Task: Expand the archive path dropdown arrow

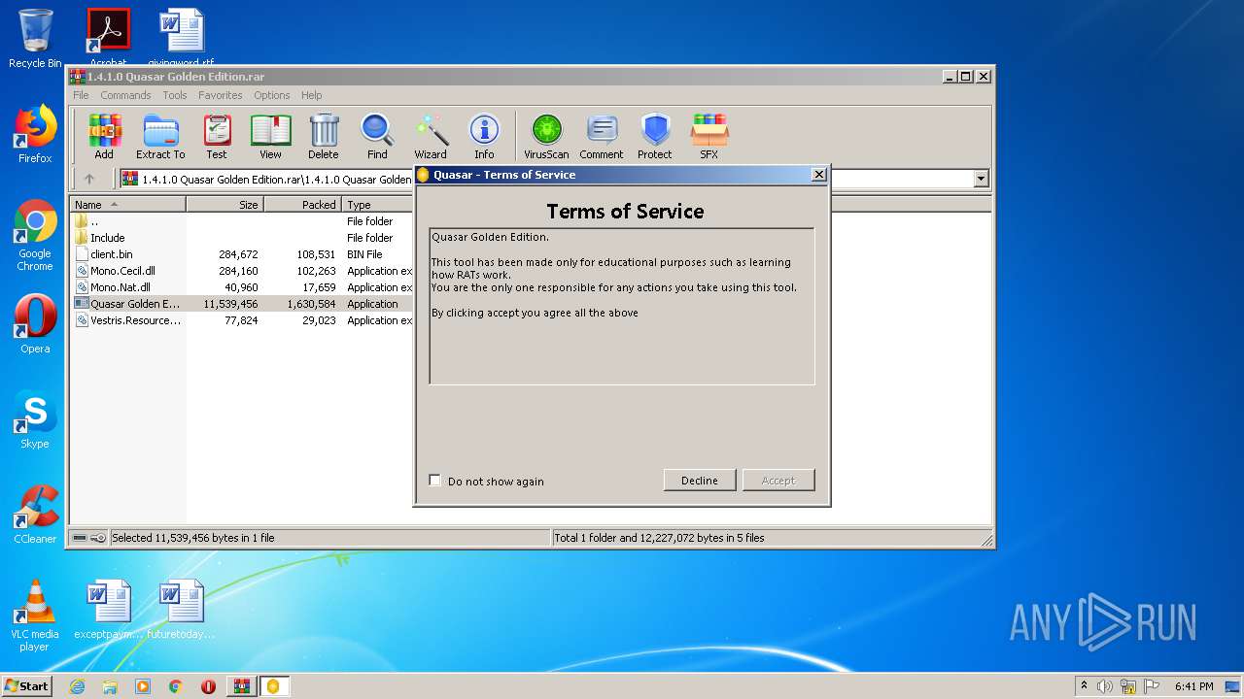Action: [981, 179]
